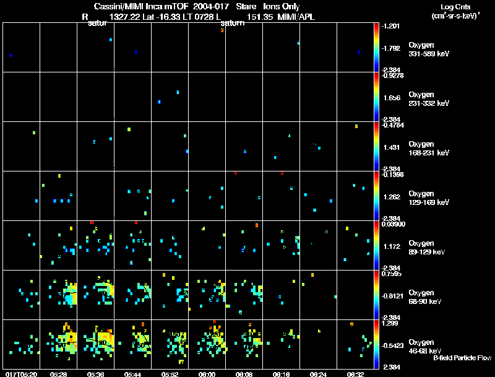495x377 pixels.
Task: Click the '151.35' L value
Action: point(260,17)
